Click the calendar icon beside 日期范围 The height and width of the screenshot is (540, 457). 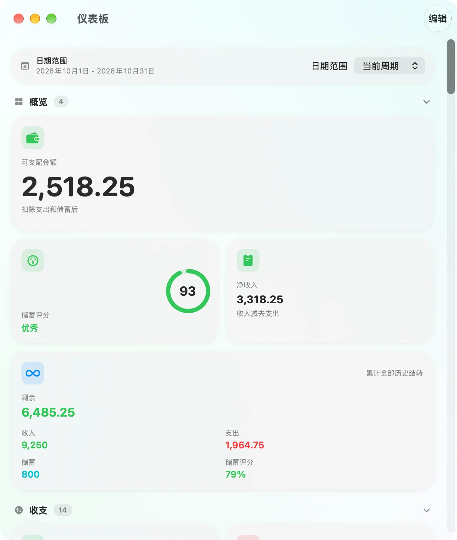pos(25,66)
